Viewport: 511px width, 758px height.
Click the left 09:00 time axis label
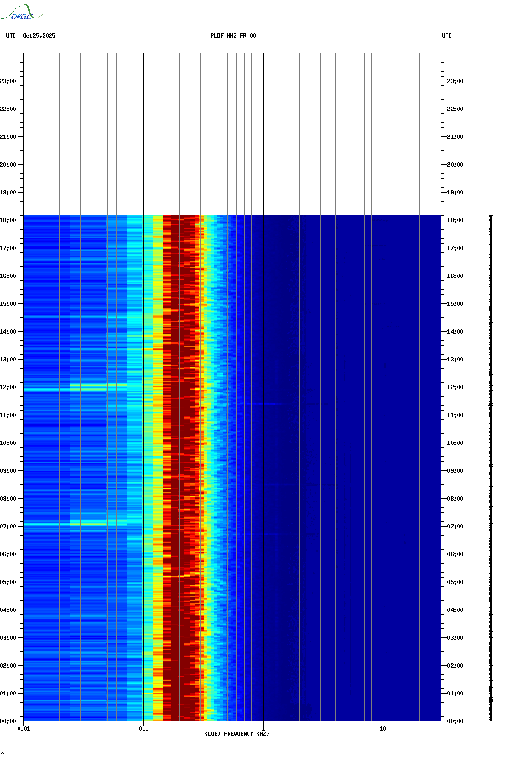pyautogui.click(x=8, y=471)
